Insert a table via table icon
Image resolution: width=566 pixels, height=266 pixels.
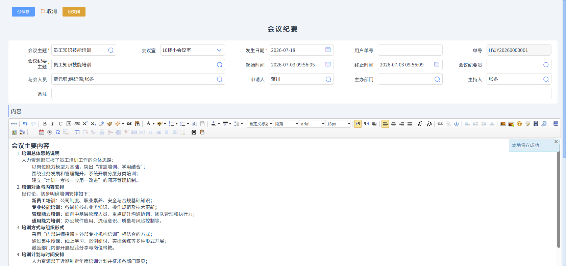(77, 132)
